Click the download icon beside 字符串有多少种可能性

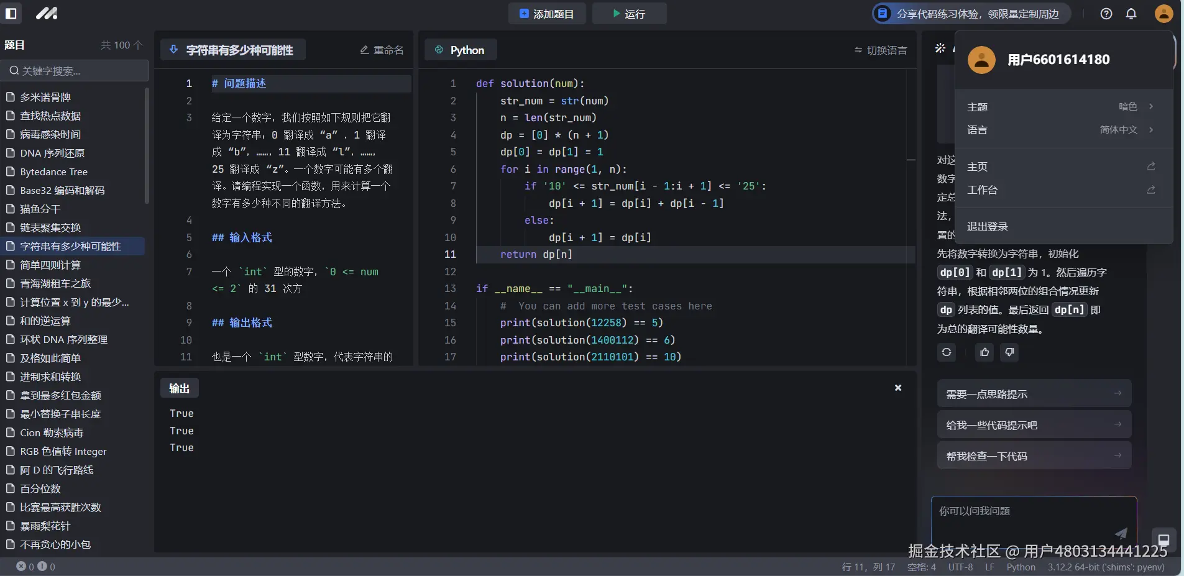point(173,50)
